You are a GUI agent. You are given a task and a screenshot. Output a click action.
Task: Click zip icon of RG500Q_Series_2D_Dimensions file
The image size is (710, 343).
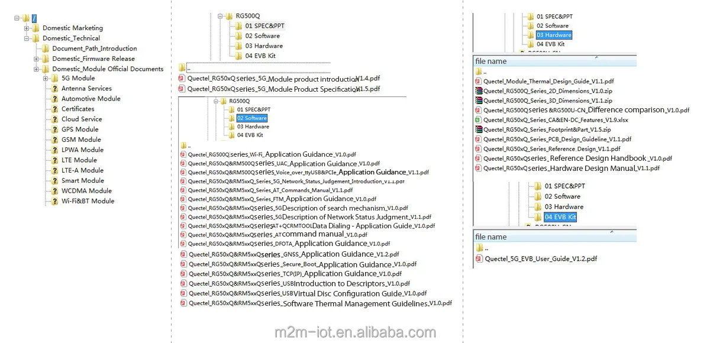[479, 91]
